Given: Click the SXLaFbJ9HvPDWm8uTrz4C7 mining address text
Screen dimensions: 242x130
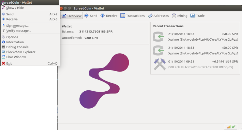Looking at the screenshot, I should [201, 67].
